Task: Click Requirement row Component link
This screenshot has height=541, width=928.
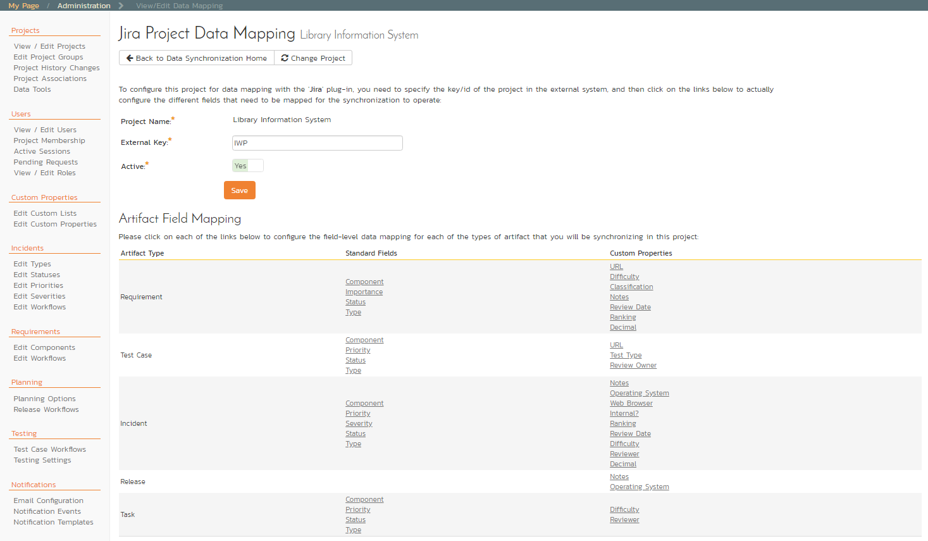Action: click(364, 282)
